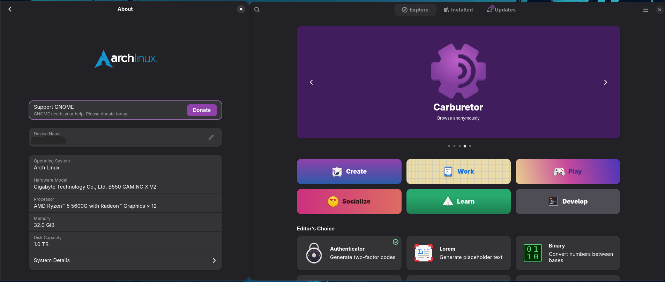Click the Develop terminal icon
Screen dimensions: 665x282
click(553, 201)
